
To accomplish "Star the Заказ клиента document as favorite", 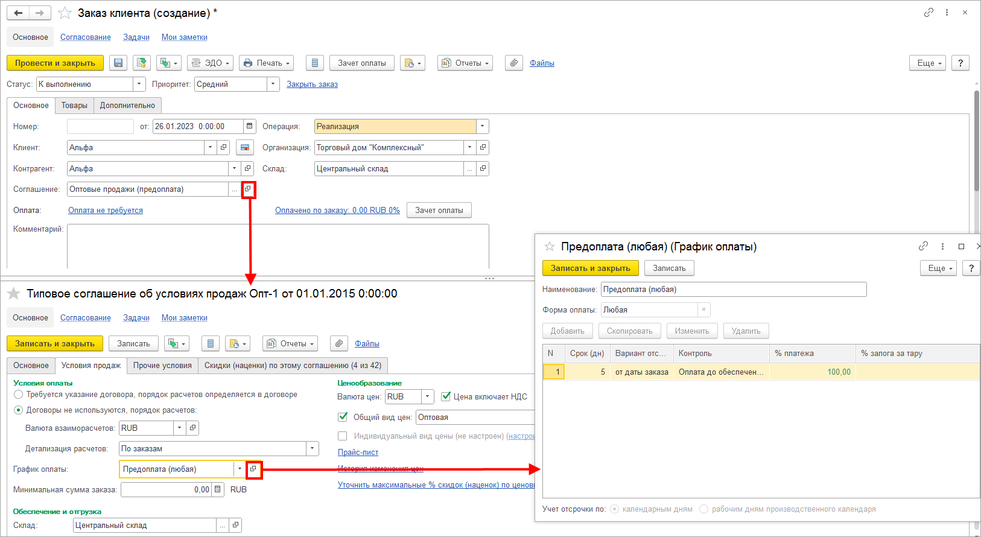I will tap(65, 13).
